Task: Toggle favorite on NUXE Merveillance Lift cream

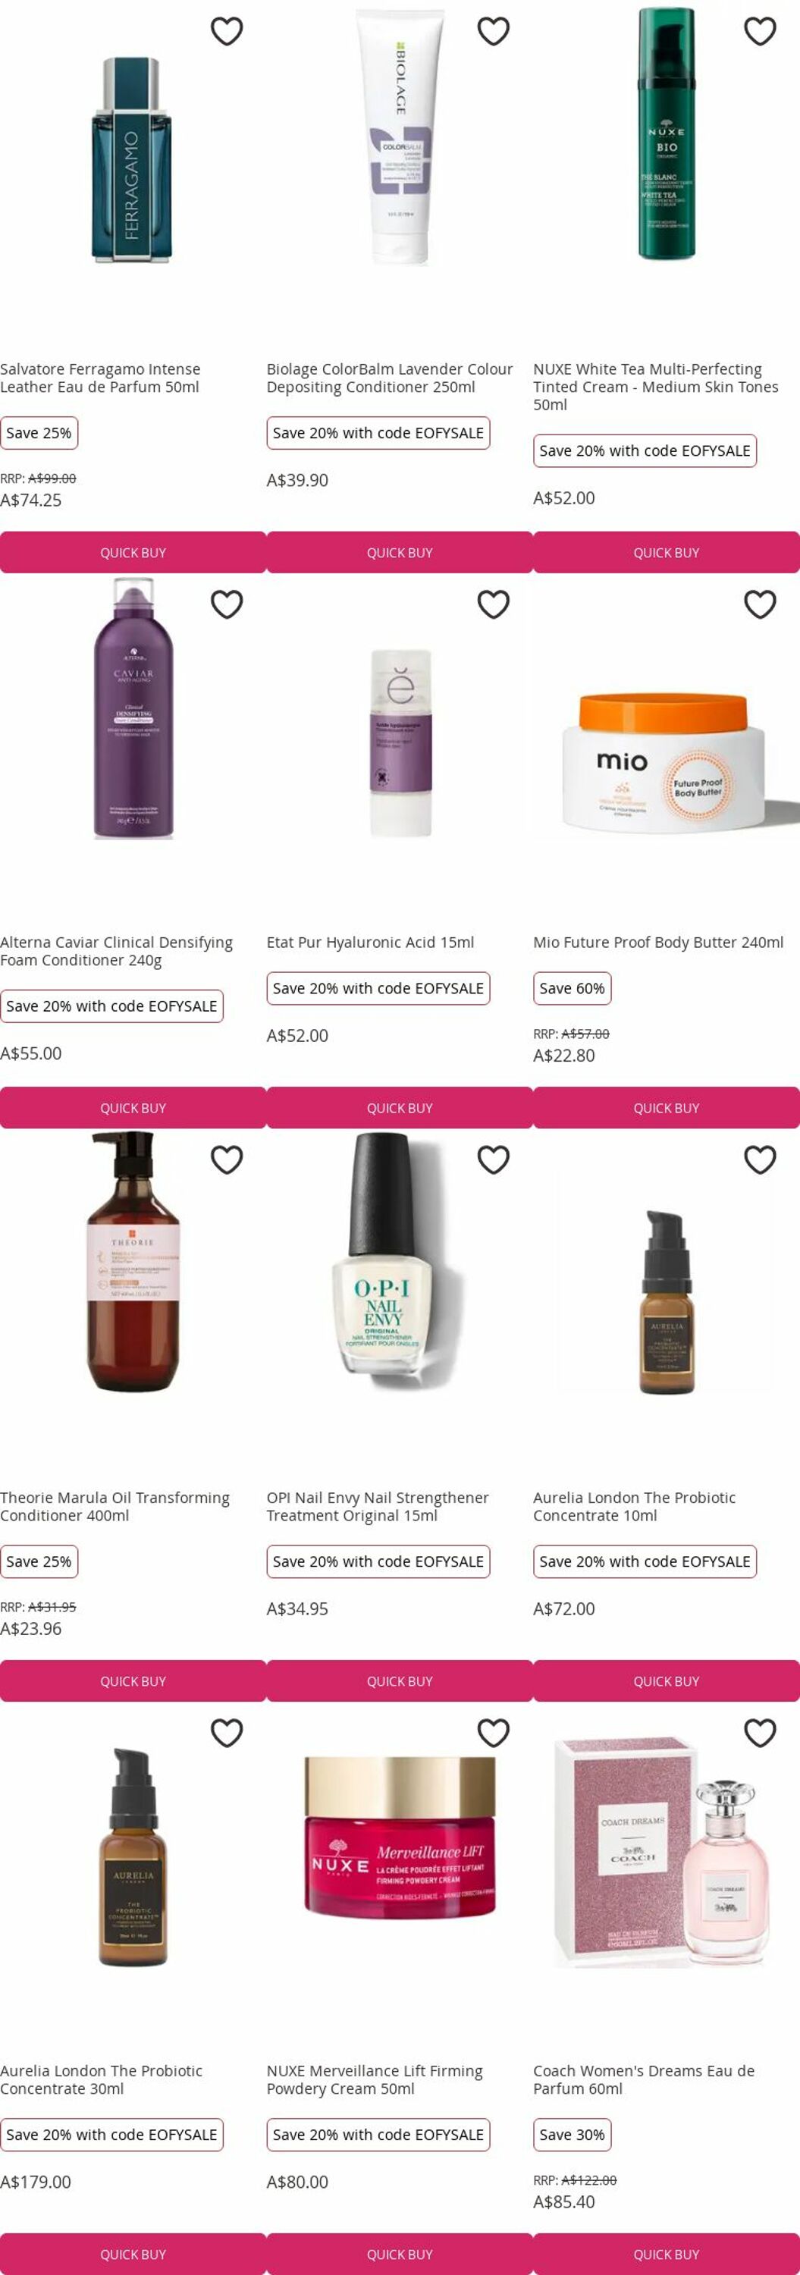Action: pos(494,1733)
